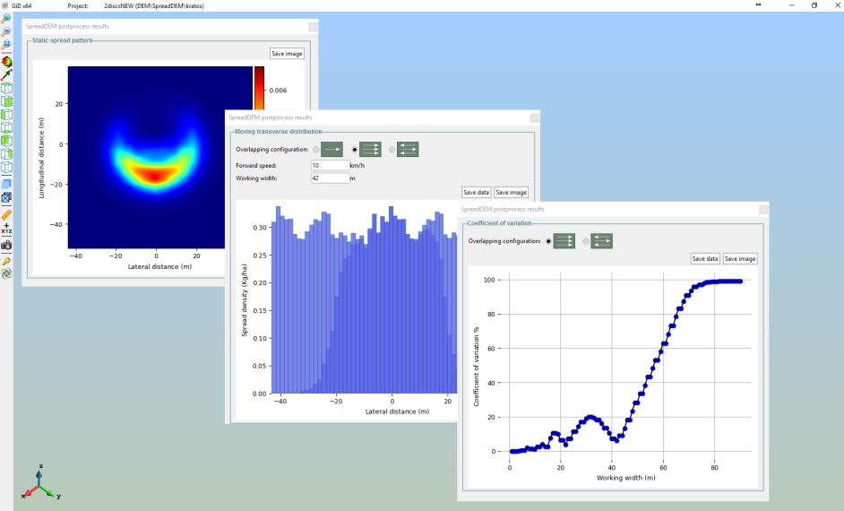Click the Working width input field
Screen dimensions: 844x511
coord(330,178)
